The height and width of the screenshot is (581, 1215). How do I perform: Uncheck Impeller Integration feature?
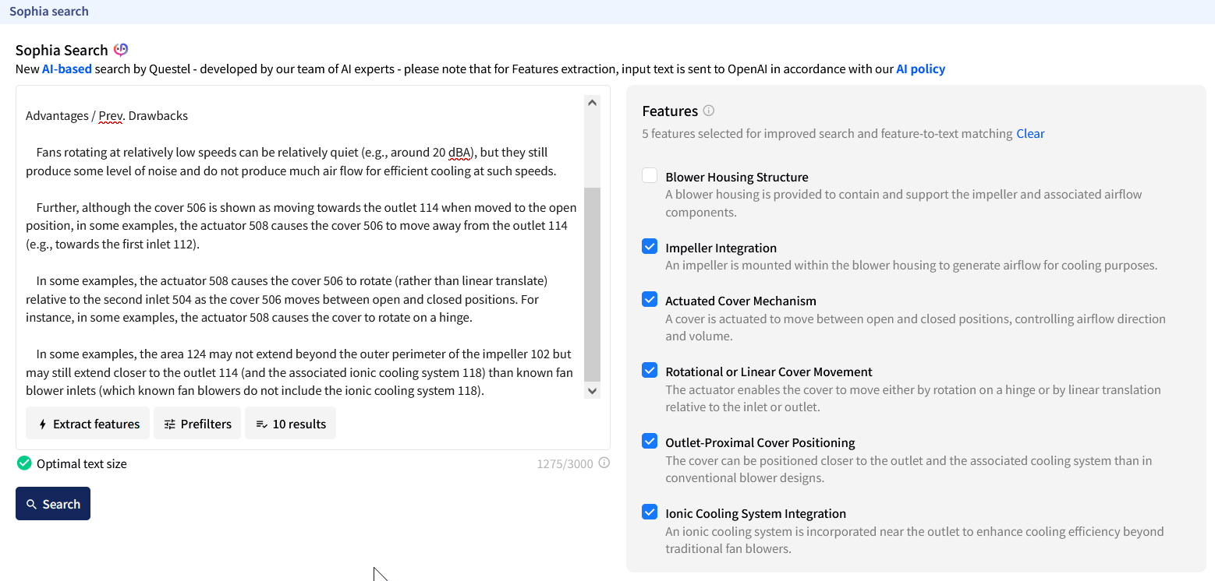pyautogui.click(x=650, y=247)
